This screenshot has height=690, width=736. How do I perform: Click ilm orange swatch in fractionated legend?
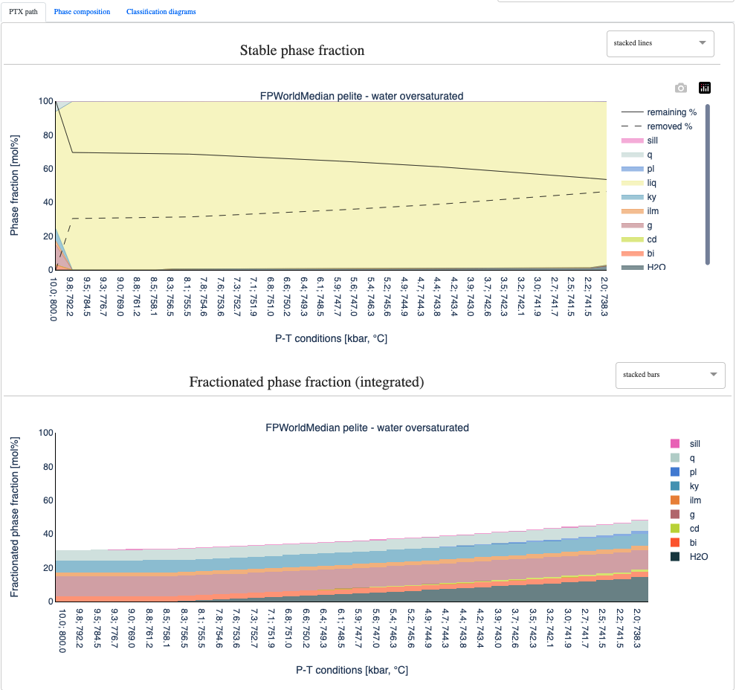coord(675,500)
